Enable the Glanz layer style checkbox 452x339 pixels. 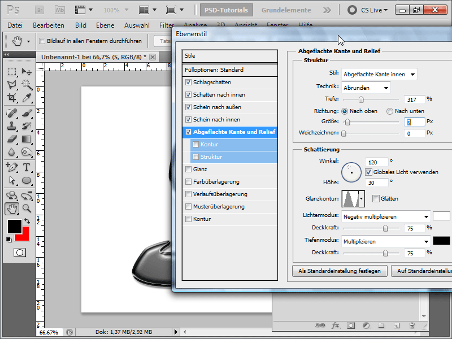pyautogui.click(x=189, y=169)
